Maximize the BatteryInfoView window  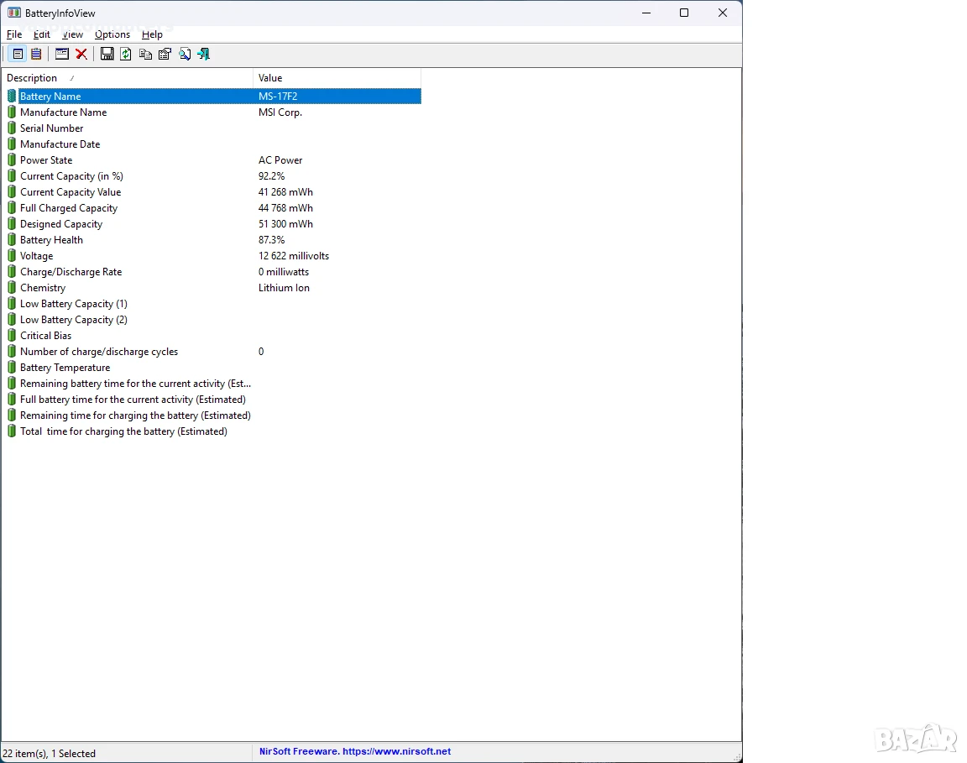[x=684, y=13]
